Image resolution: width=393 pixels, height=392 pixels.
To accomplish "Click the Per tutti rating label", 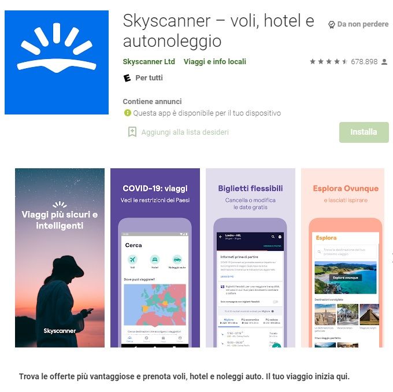I will 149,78.
